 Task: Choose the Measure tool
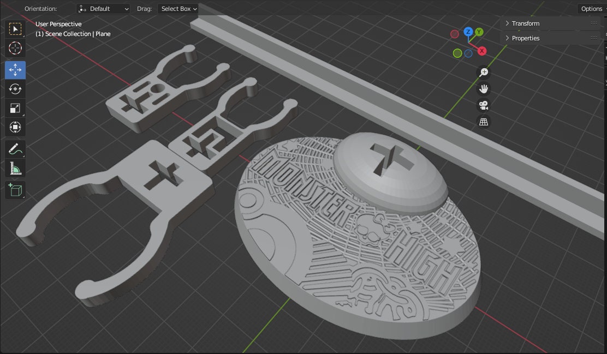[x=15, y=168]
